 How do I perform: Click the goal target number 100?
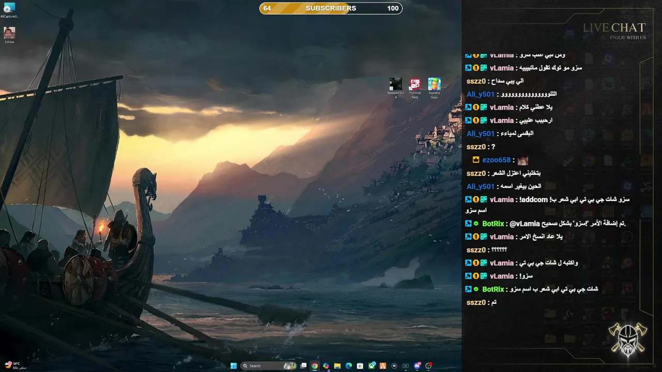coord(393,8)
